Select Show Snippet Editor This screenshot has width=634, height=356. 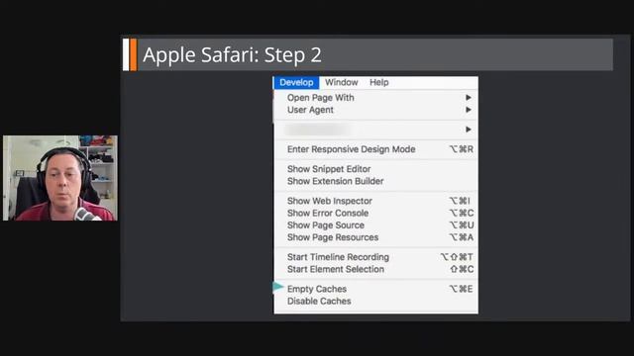pyautogui.click(x=375, y=169)
